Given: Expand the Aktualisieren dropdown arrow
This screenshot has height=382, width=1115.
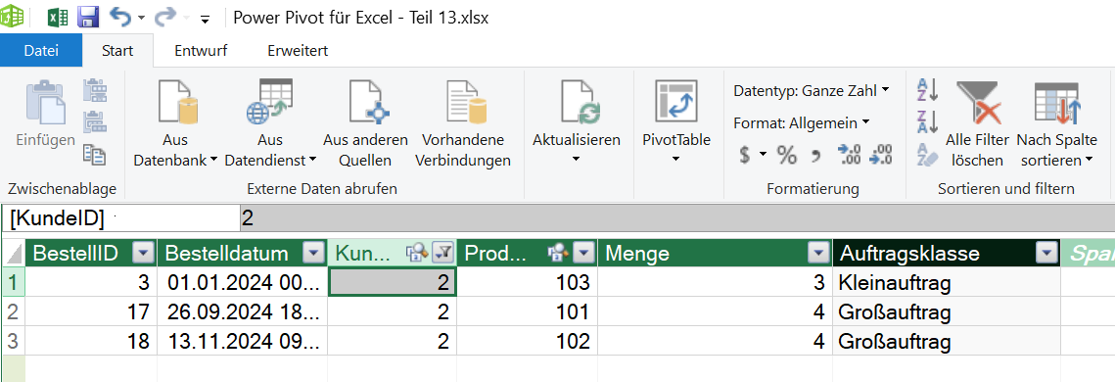Looking at the screenshot, I should [x=576, y=159].
